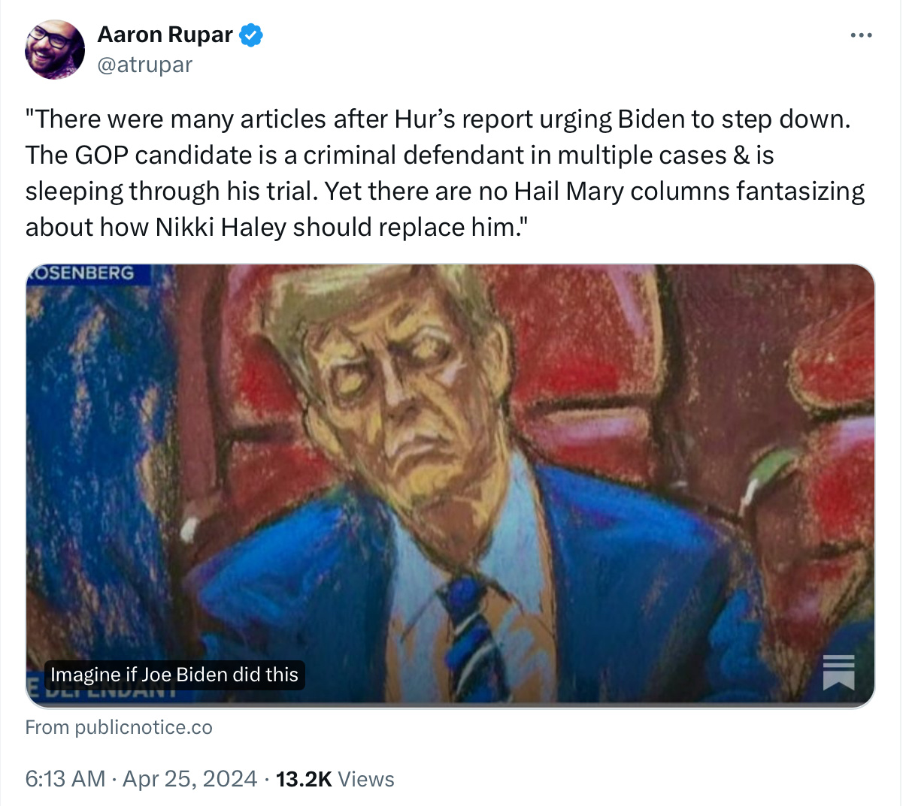Click the quoted tweet text body
This screenshot has height=806, width=906.
click(444, 173)
